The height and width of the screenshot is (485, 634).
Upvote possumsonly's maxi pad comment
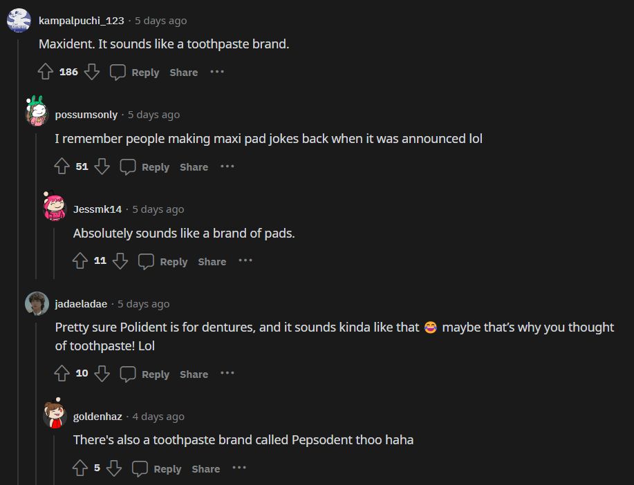[x=62, y=167]
